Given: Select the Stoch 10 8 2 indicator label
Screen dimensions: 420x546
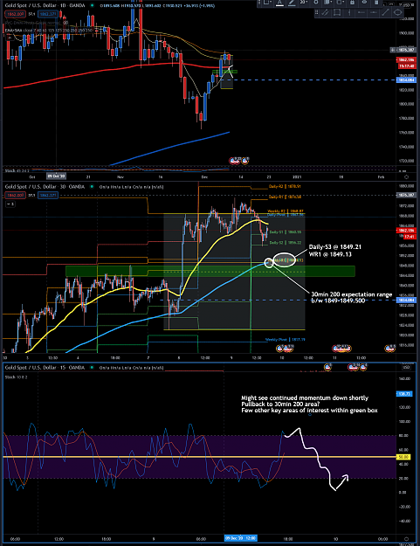Looking at the screenshot, I should [x=16, y=377].
